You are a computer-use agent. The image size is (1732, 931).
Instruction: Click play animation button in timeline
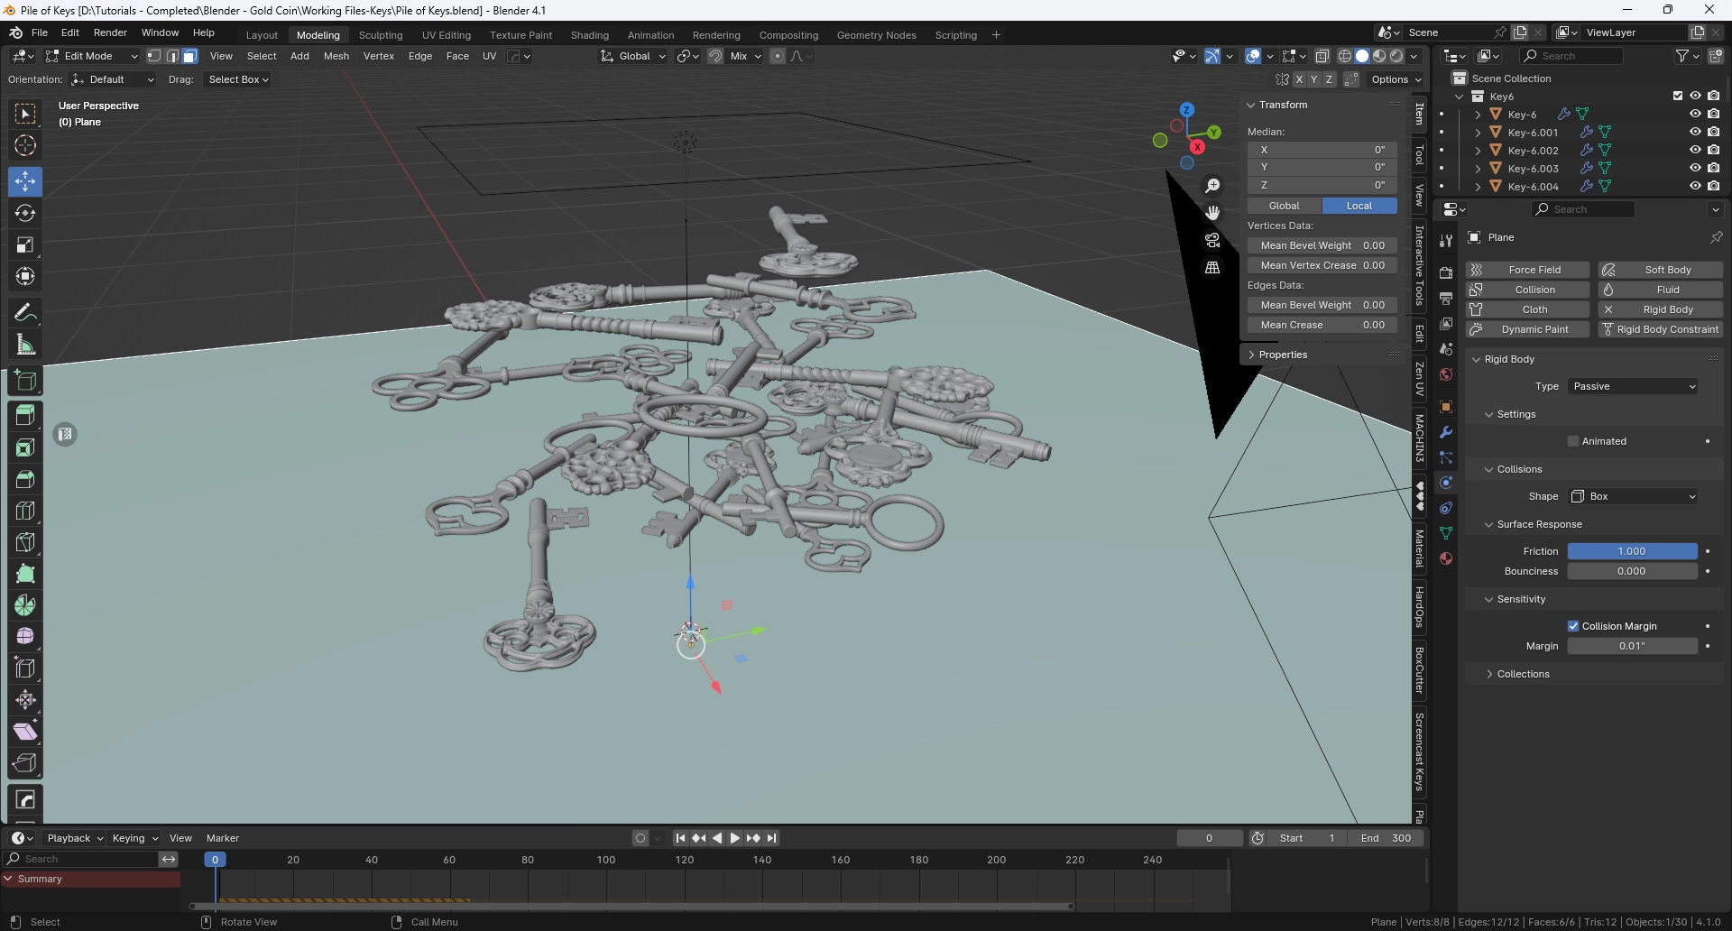(734, 838)
